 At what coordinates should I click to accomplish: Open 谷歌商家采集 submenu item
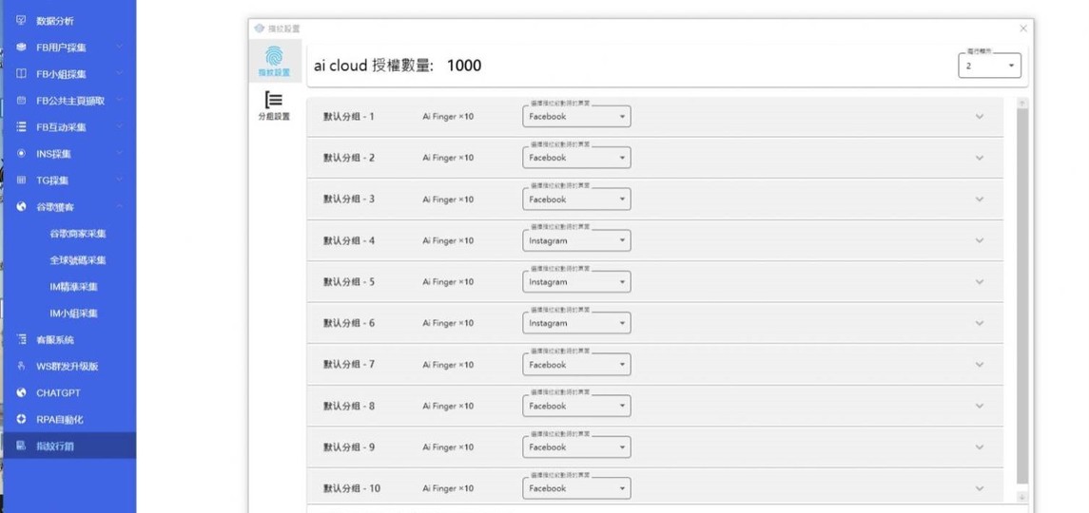click(78, 234)
